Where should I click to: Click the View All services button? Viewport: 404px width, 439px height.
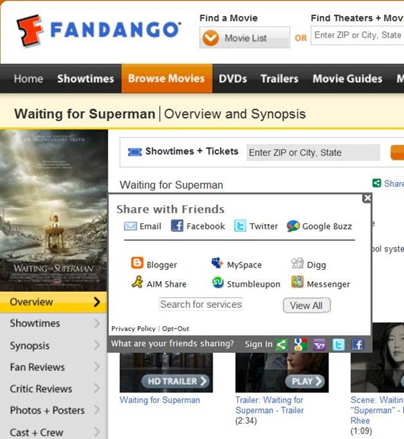(306, 305)
